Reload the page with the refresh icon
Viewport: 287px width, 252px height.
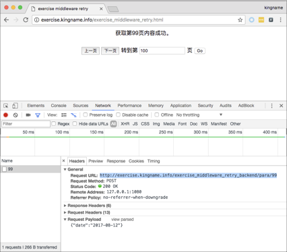tap(26, 20)
